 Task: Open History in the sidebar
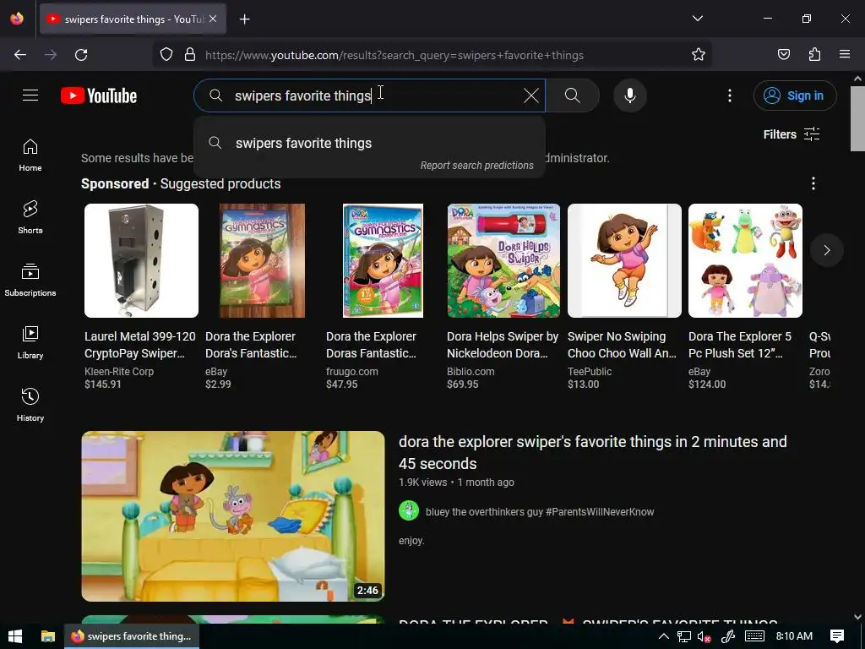click(x=30, y=405)
